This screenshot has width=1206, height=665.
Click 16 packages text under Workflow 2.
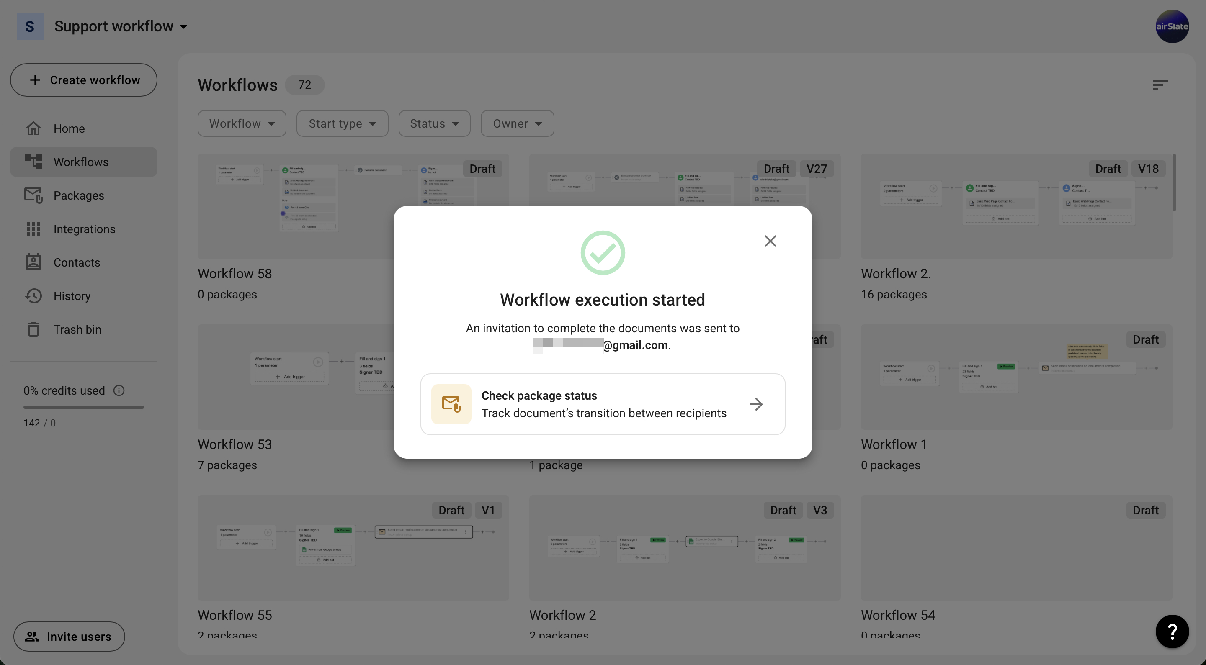894,294
